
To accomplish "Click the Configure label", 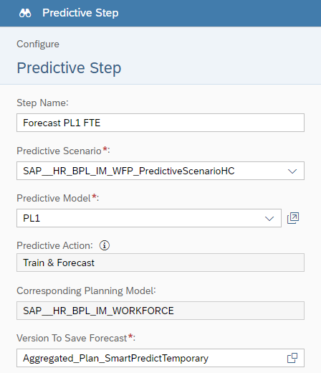I will [38, 44].
